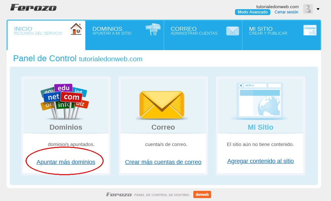Click the Apuntar más dominios link
Image resolution: width=331 pixels, height=201 pixels.
tap(66, 162)
